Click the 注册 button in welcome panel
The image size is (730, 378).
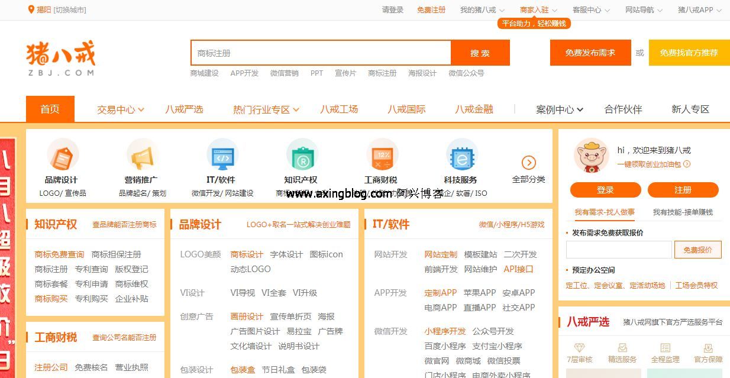click(683, 190)
